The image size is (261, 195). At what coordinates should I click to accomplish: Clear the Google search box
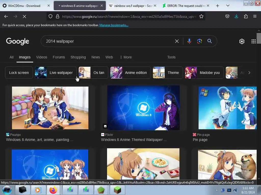click(x=177, y=41)
